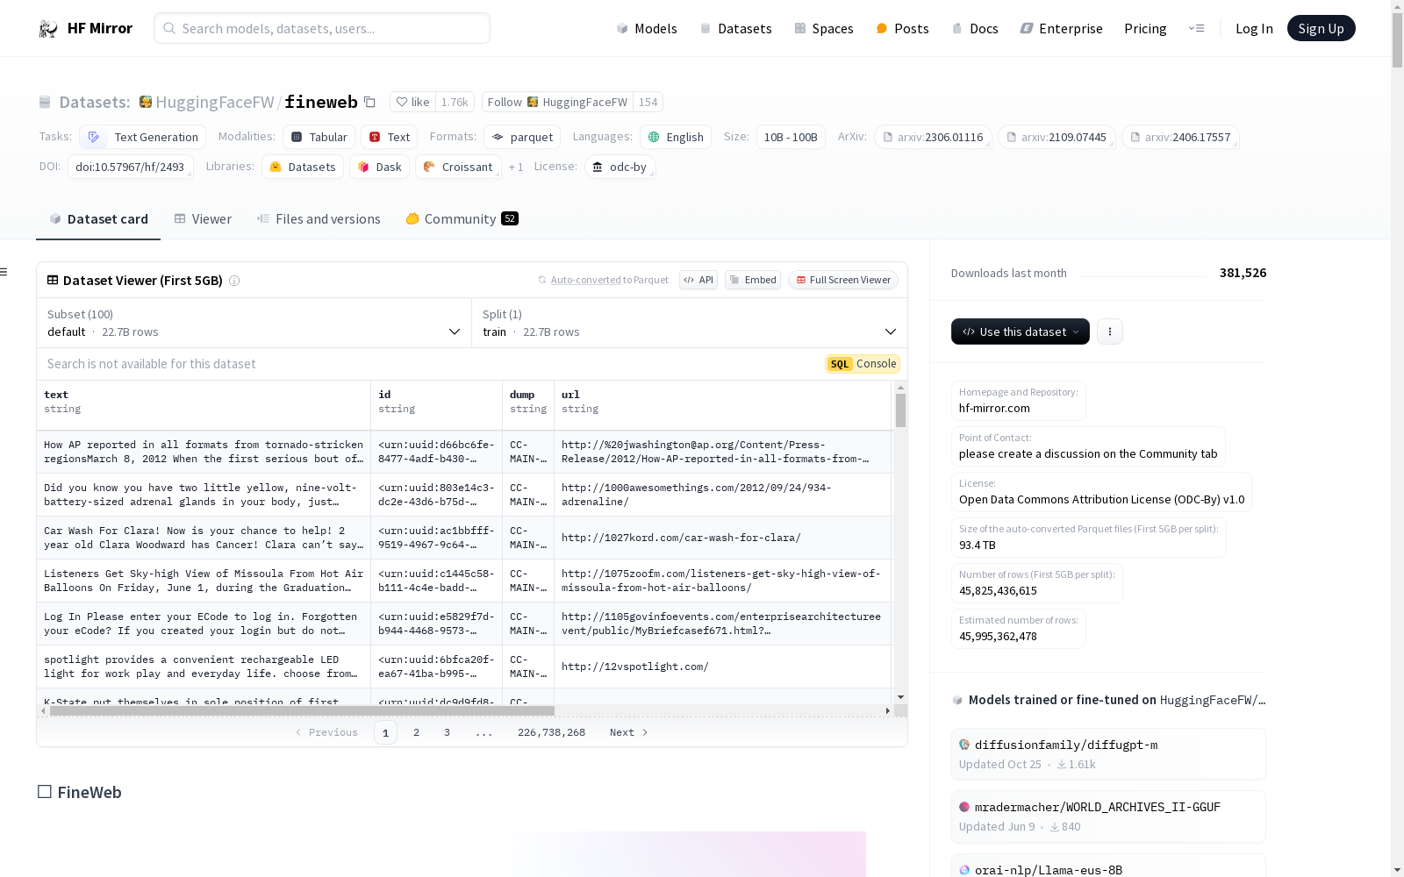The width and height of the screenshot is (1404, 877).
Task: Copy dataset name with the copy icon
Action: coord(370,103)
